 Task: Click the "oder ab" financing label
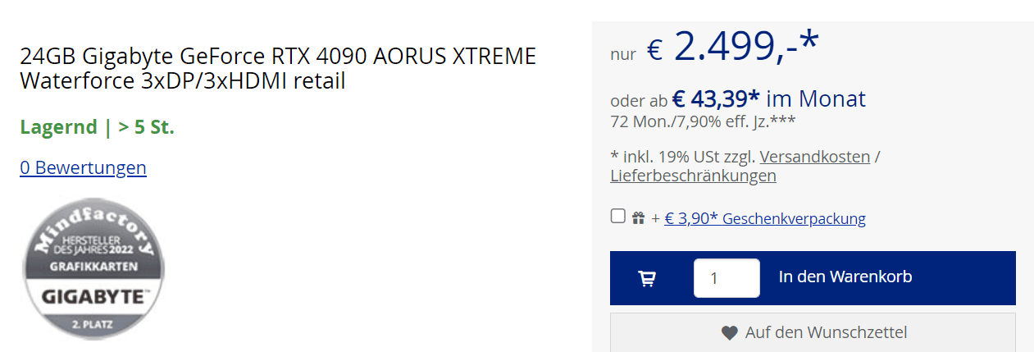639,102
